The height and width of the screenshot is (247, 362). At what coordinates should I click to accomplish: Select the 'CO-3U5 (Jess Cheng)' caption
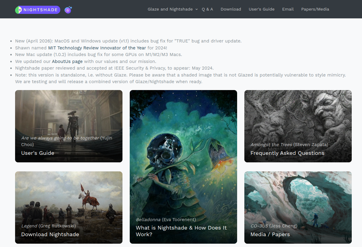pos(274,226)
